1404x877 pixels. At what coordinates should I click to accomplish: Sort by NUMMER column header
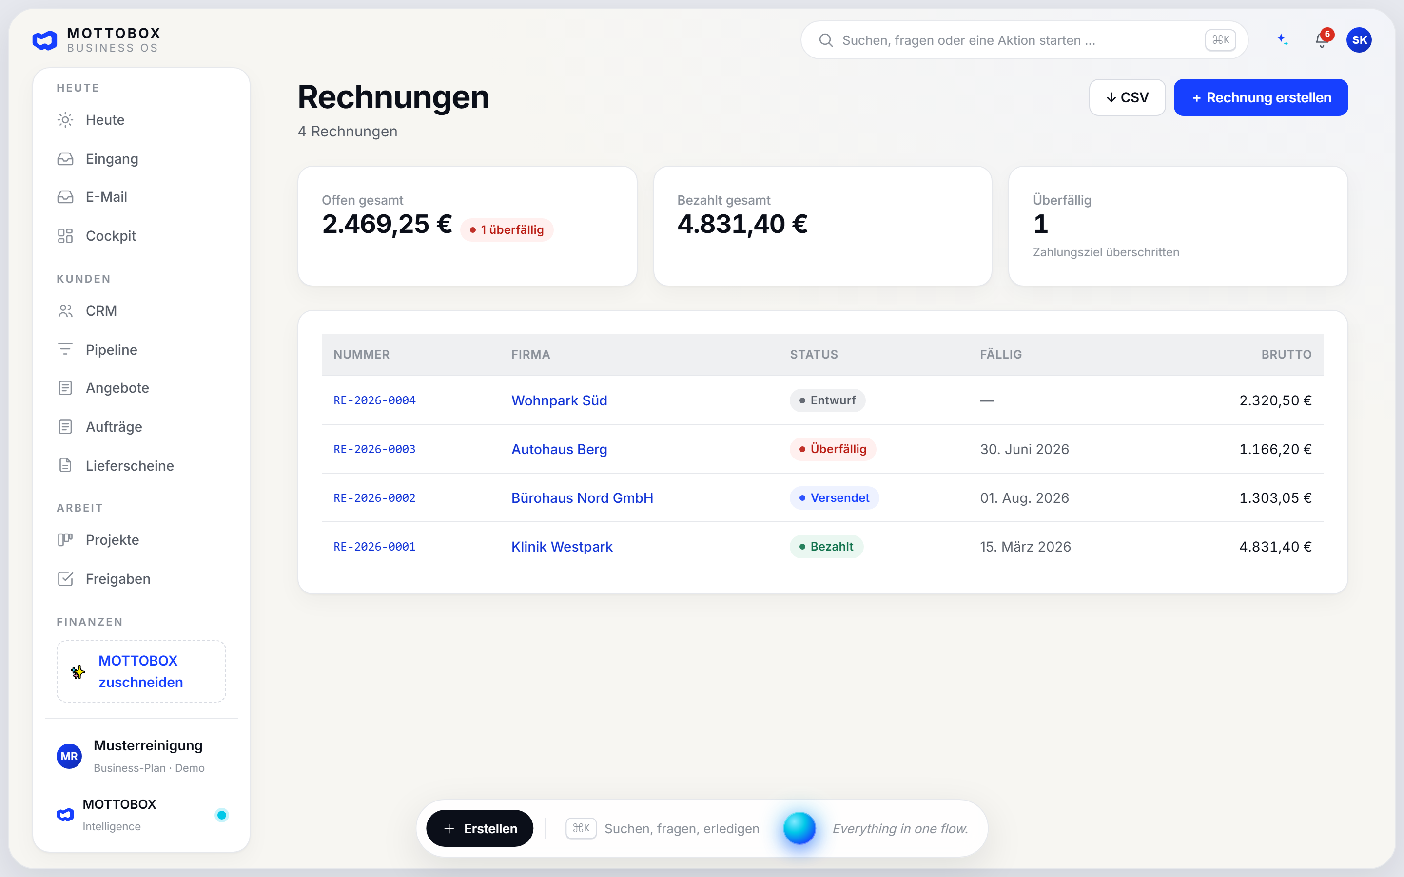point(361,354)
